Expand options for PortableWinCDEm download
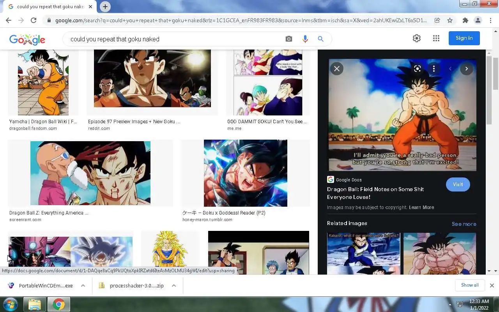This screenshot has height=312, width=499. pos(83,286)
